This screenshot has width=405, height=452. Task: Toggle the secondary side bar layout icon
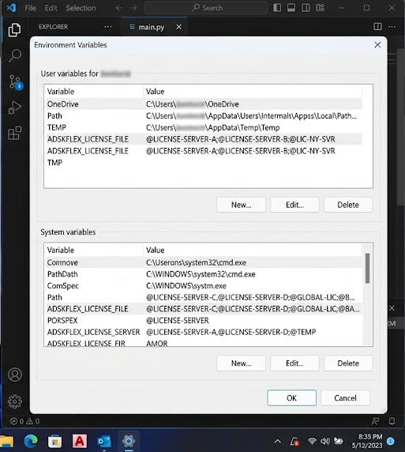(x=306, y=8)
